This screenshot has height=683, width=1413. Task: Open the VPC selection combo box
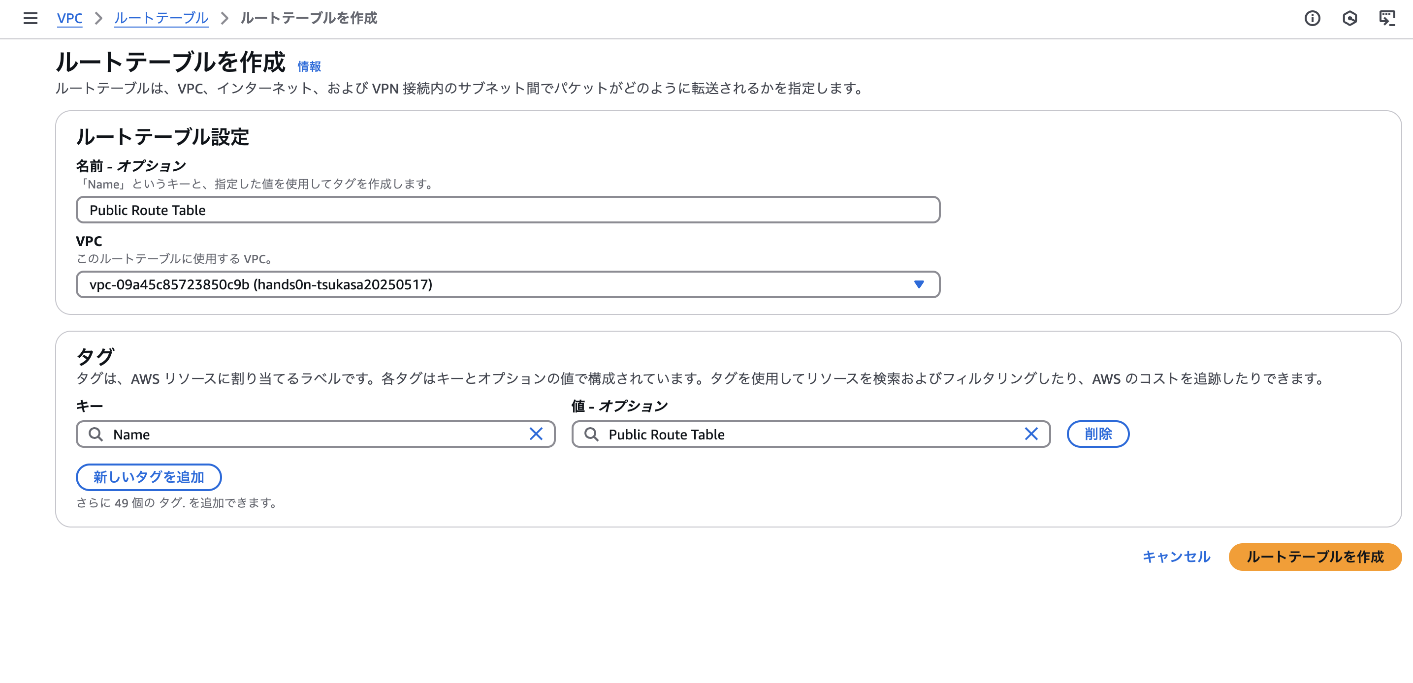pos(494,284)
